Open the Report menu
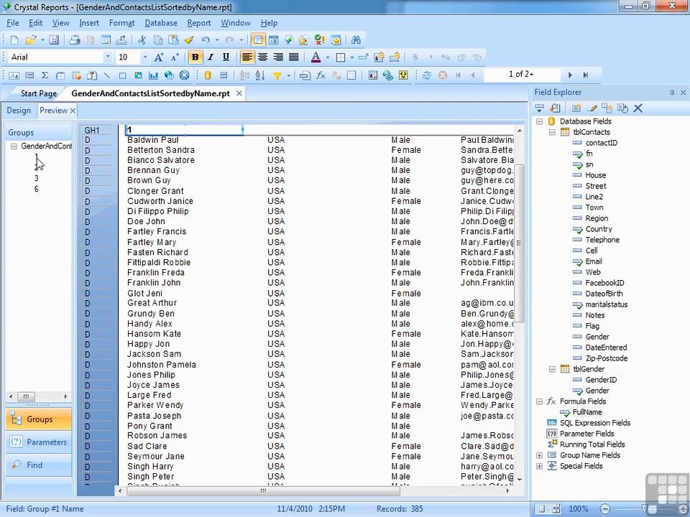Image resolution: width=690 pixels, height=517 pixels. [199, 23]
